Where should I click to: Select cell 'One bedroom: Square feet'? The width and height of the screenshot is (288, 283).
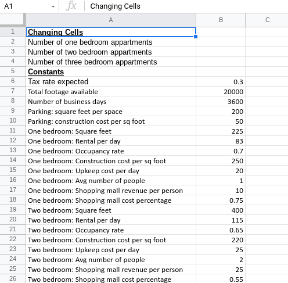pos(111,131)
